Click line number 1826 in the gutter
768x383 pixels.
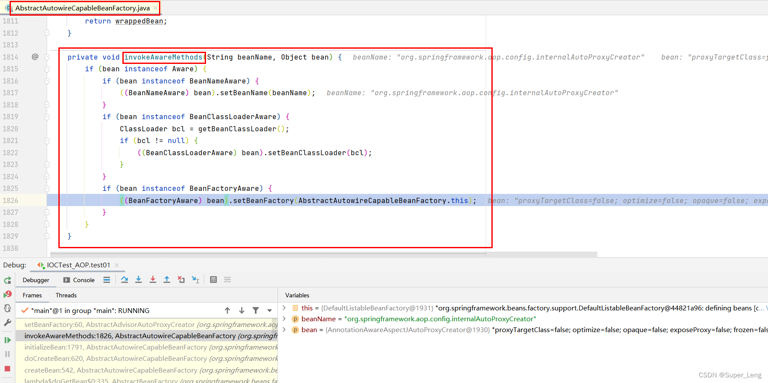click(x=10, y=200)
